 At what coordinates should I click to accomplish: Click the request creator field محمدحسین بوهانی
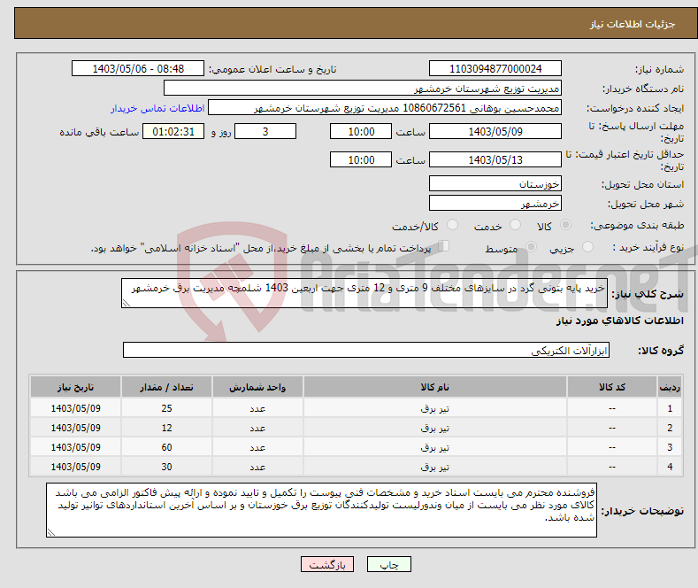pos(385,108)
